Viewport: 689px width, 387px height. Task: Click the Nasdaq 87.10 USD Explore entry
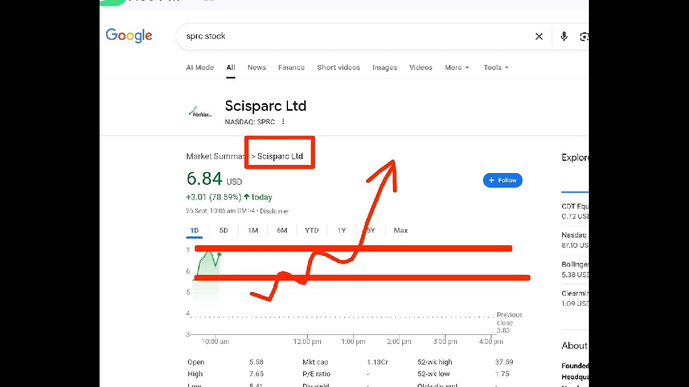coord(575,240)
